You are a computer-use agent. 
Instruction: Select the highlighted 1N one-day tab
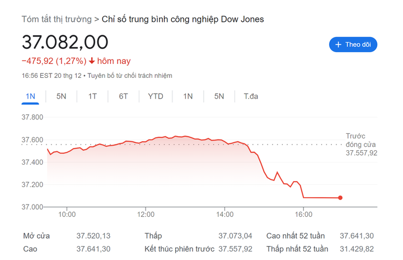coord(31,96)
